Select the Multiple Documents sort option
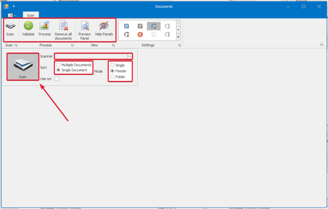This screenshot has width=328, height=209. [x=58, y=65]
